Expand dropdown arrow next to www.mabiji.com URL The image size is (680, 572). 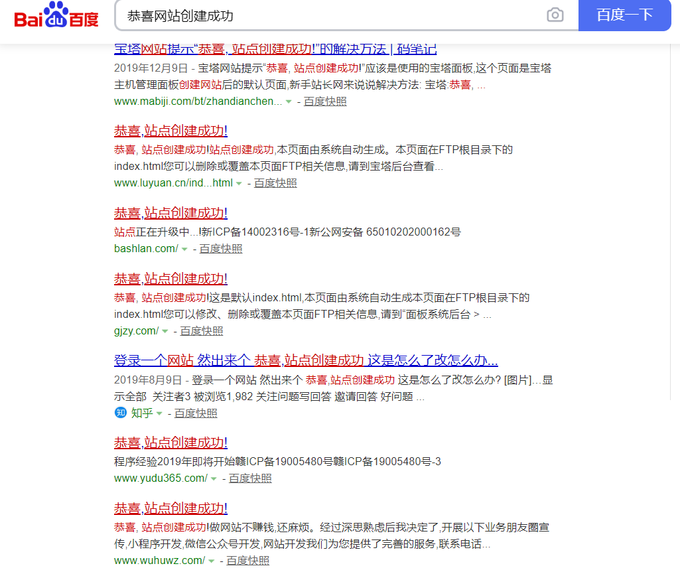coord(289,102)
